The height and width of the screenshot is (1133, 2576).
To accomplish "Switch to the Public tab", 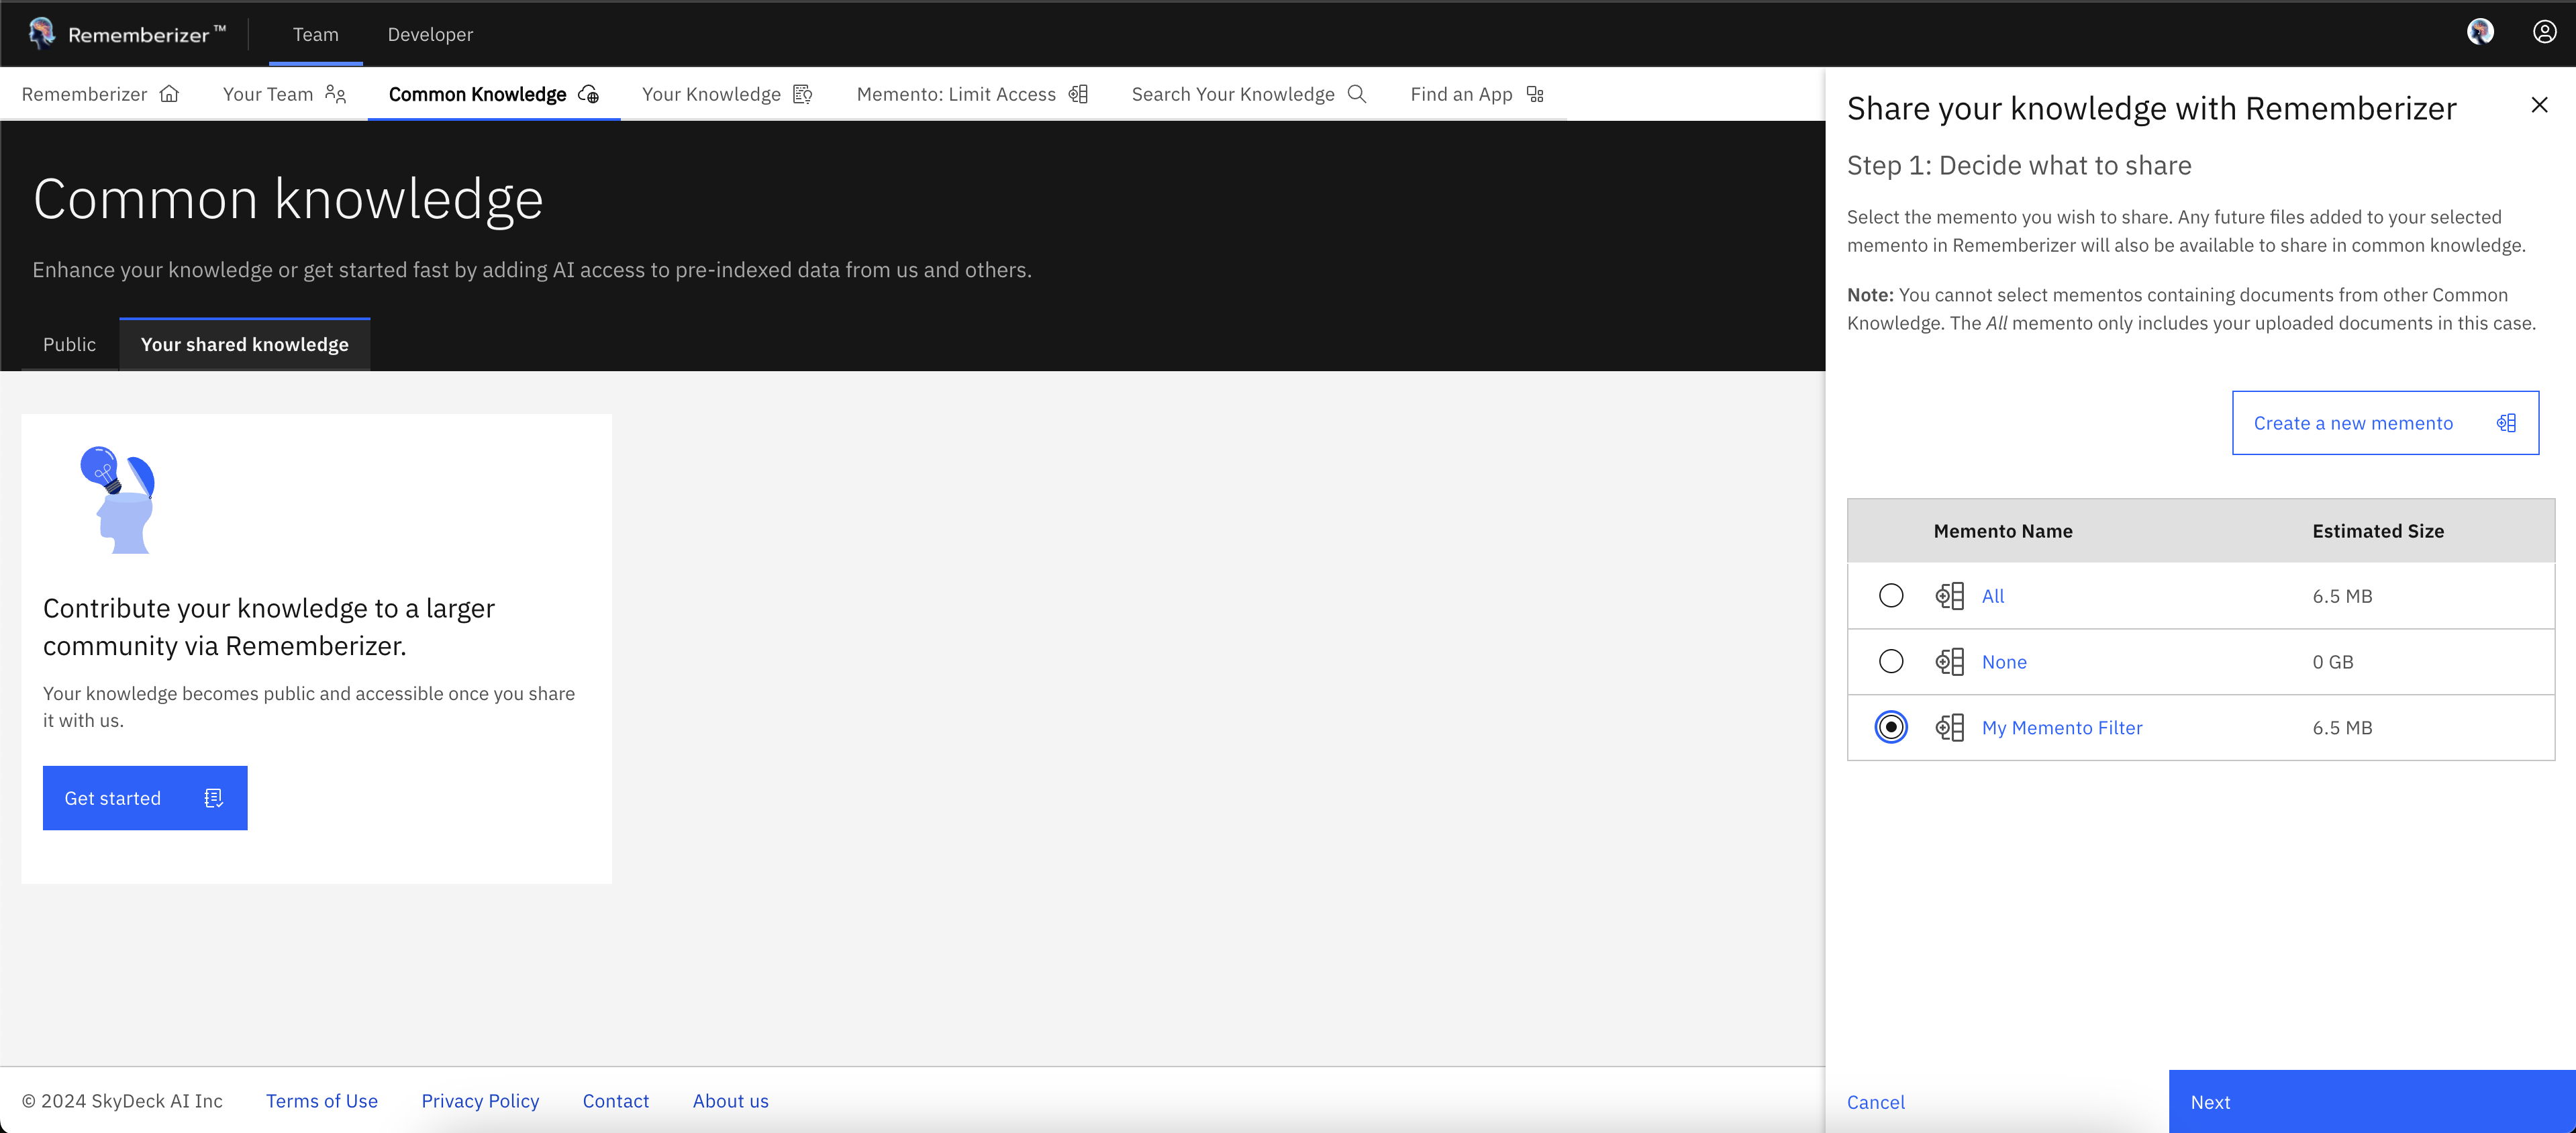I will point(69,344).
